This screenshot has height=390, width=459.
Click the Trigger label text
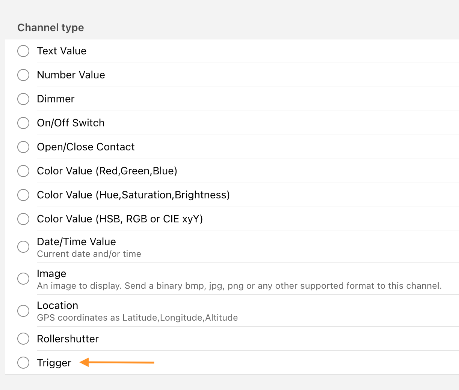(54, 363)
